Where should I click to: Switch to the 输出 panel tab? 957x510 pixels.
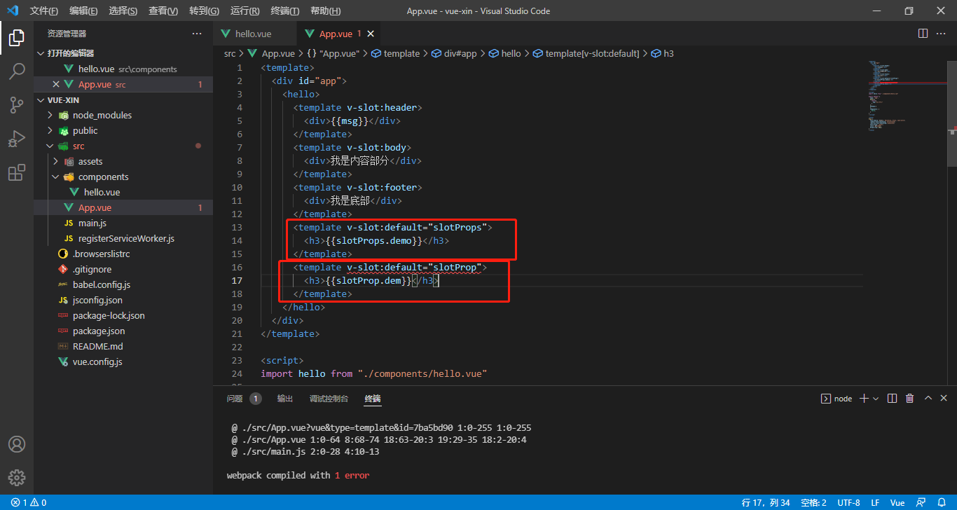click(285, 398)
